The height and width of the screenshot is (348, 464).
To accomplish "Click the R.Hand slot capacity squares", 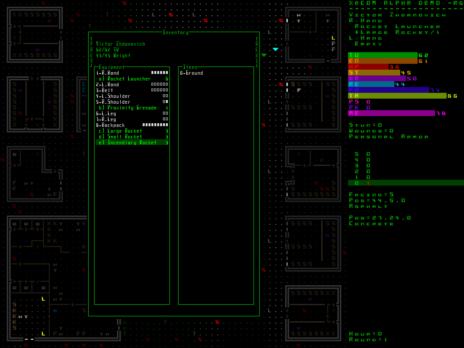I will [159, 72].
